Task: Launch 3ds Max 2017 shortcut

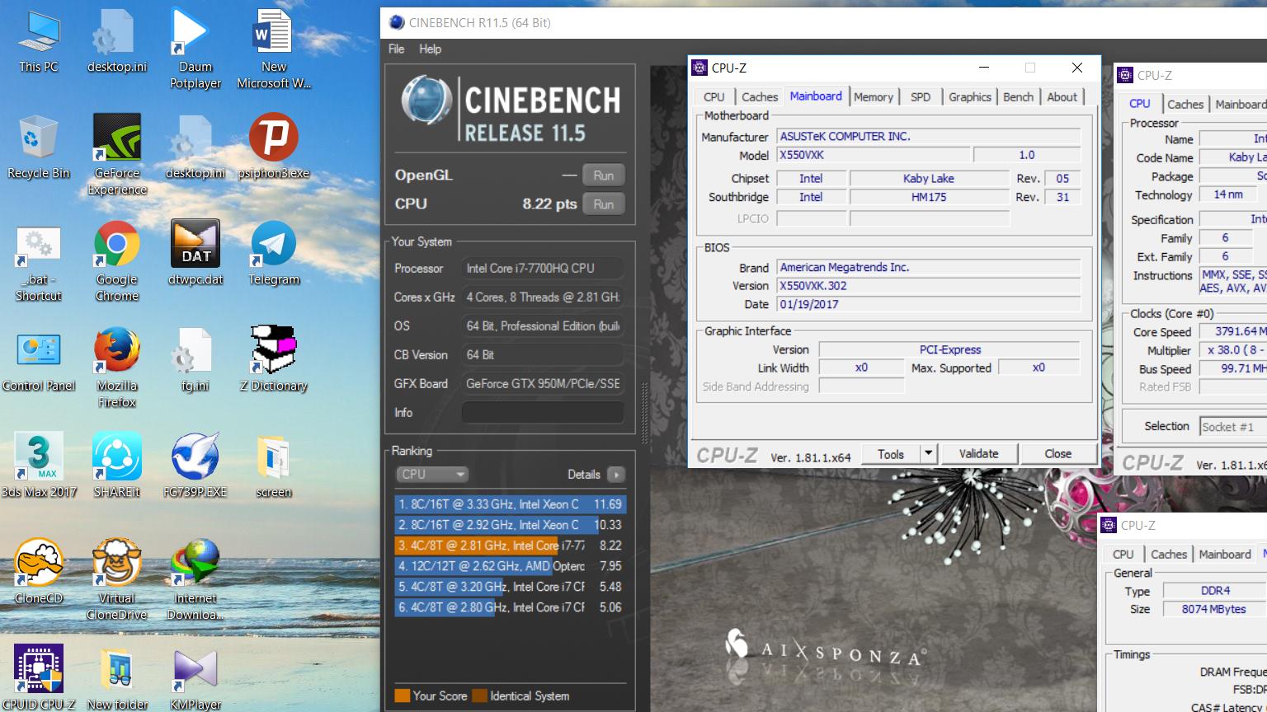Action: (39, 466)
